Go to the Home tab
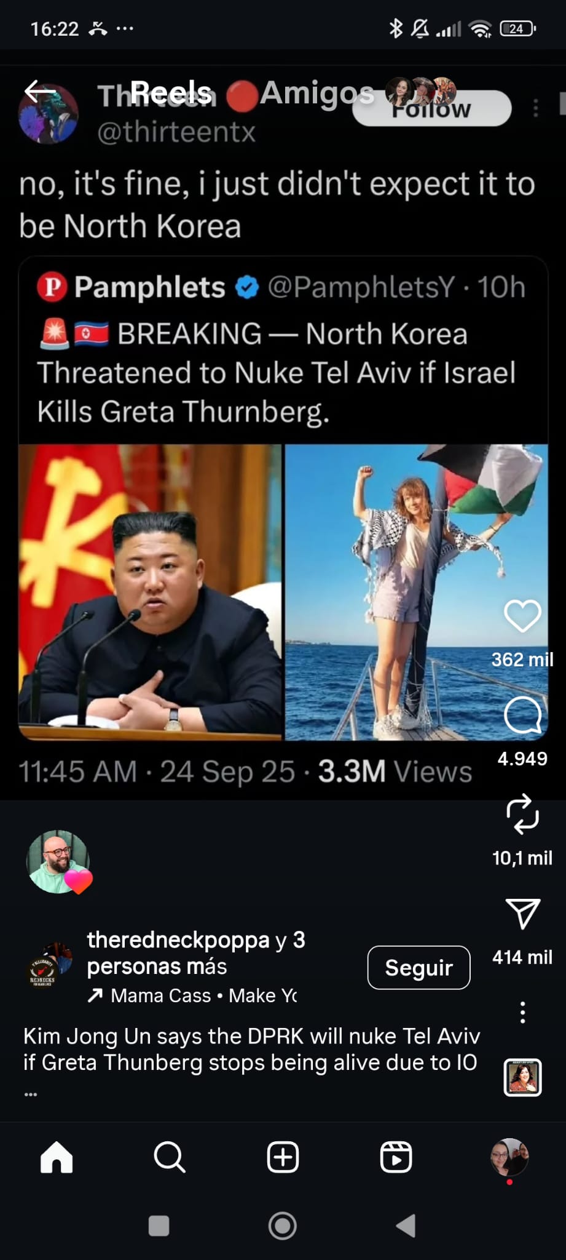 57,1157
